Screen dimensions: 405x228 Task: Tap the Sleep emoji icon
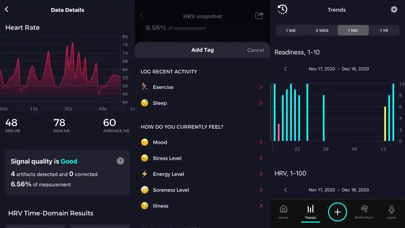pos(144,103)
